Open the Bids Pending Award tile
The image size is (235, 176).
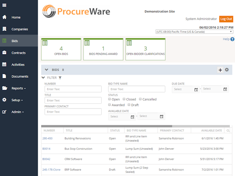pyautogui.click(x=103, y=49)
